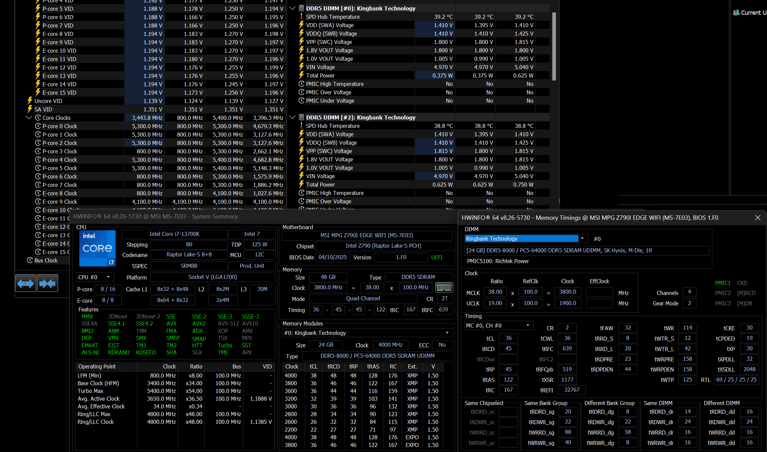Collapse the DDR5 DIMM [#2] sensor group

click(x=292, y=117)
